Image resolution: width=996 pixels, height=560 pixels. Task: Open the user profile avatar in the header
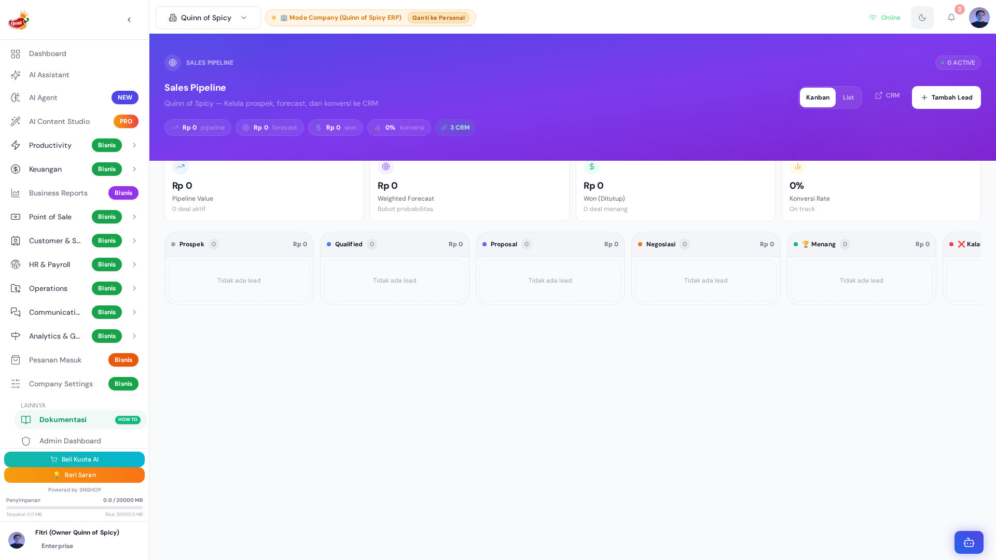[979, 18]
